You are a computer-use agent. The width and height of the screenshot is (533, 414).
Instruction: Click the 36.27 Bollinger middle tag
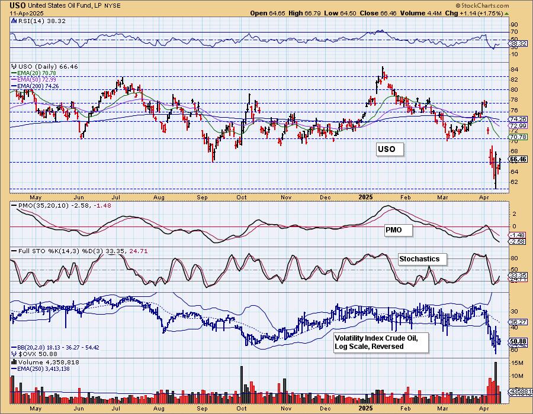(x=519, y=322)
